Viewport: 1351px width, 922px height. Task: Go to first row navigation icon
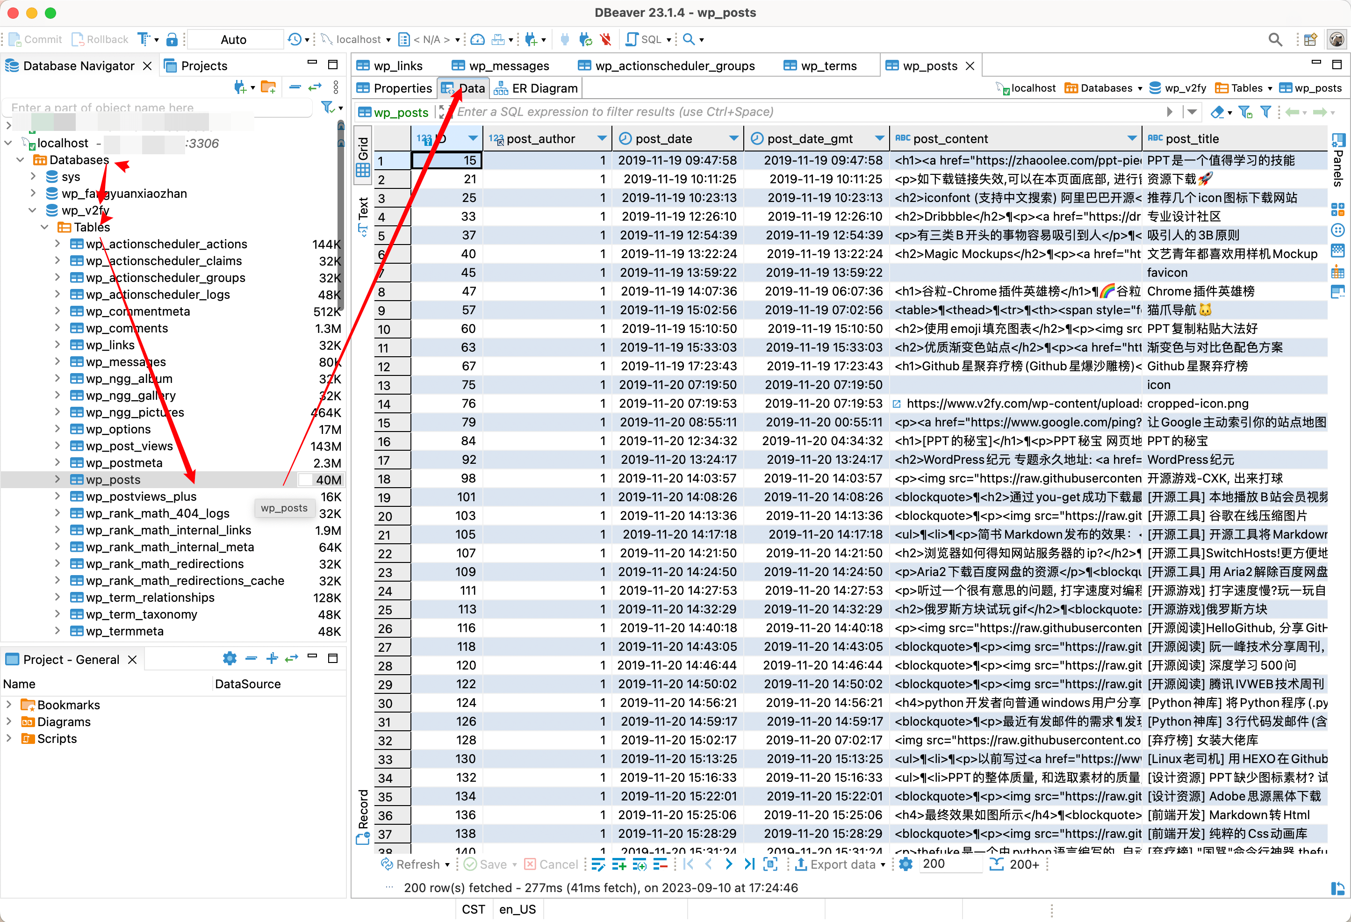click(688, 864)
